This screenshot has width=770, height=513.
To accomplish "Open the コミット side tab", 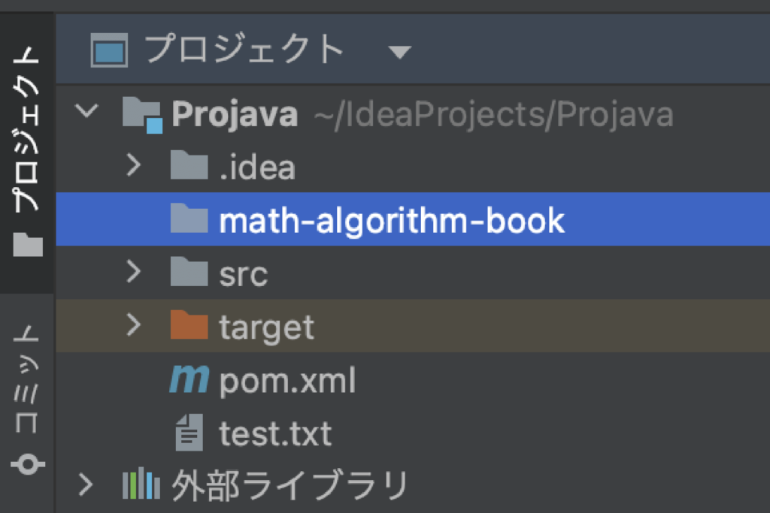I will [x=27, y=398].
